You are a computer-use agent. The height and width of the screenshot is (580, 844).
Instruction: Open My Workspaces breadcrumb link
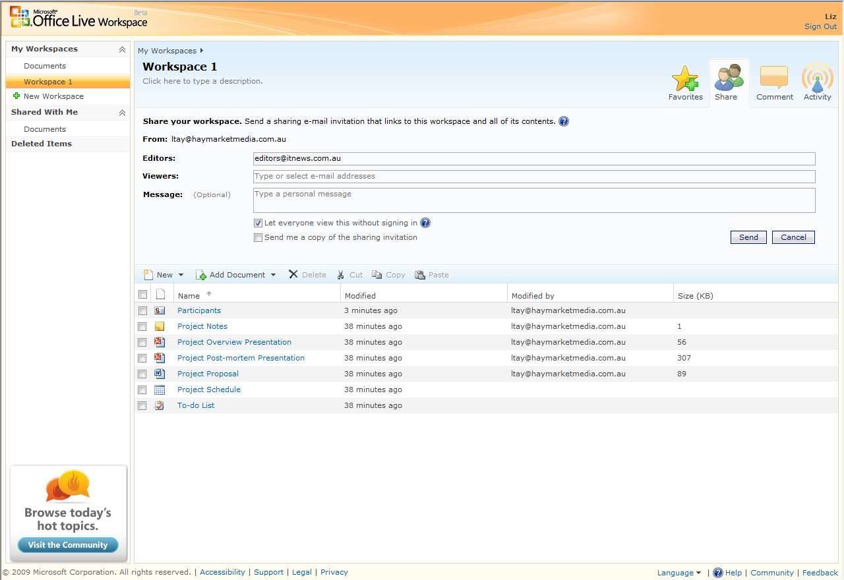pyautogui.click(x=167, y=50)
